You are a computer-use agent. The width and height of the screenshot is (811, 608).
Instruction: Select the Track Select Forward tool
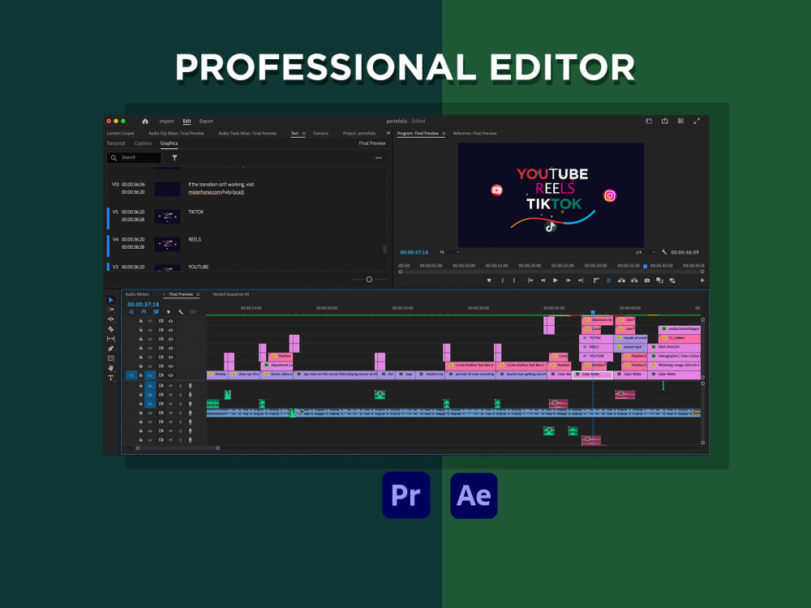click(110, 309)
